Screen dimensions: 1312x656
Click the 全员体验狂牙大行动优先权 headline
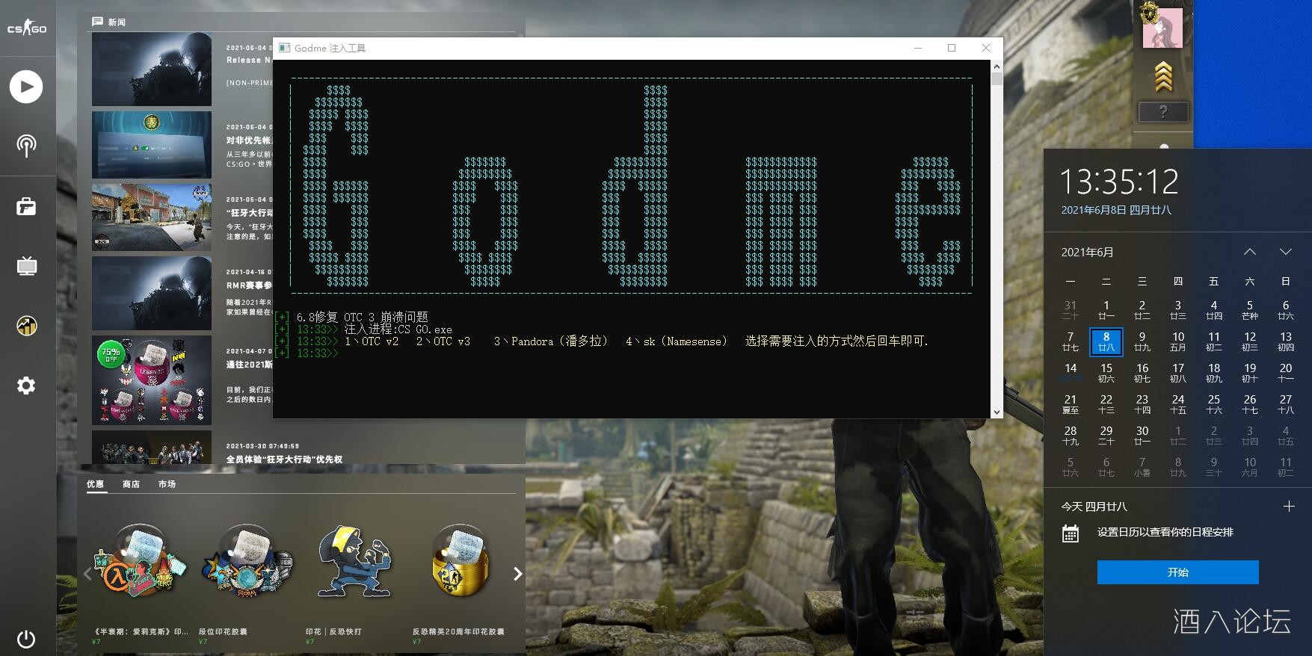tap(284, 459)
